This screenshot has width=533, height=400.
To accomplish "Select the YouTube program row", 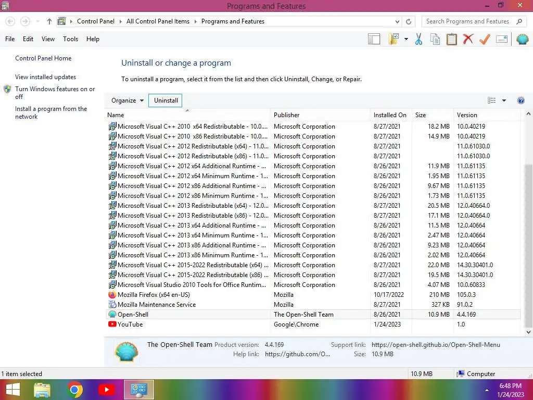I will tap(313, 324).
